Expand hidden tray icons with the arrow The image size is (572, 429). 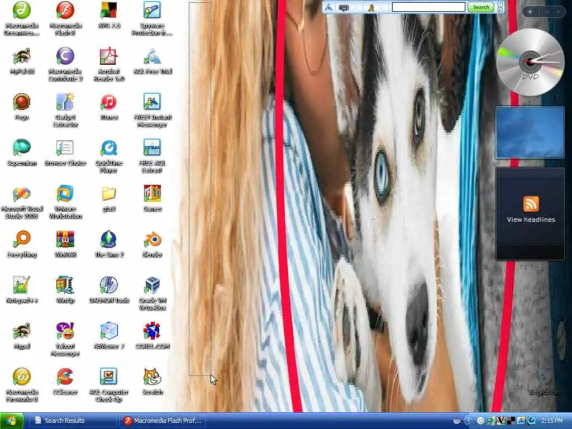point(469,421)
